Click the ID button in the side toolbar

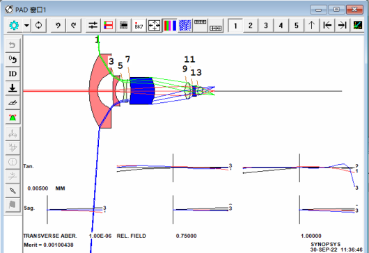click(13, 74)
